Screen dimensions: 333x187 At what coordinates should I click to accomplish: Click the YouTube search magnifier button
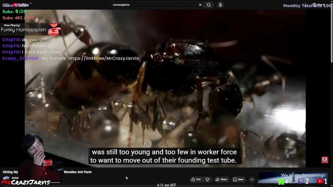[x=209, y=5]
